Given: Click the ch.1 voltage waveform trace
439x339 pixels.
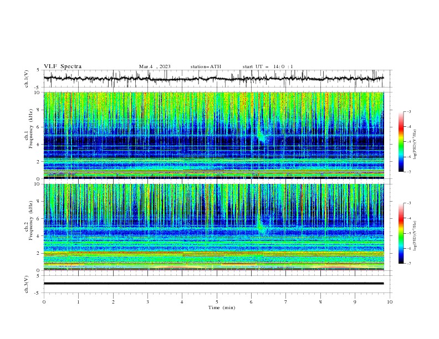Looking at the screenshot, I should (213, 79).
